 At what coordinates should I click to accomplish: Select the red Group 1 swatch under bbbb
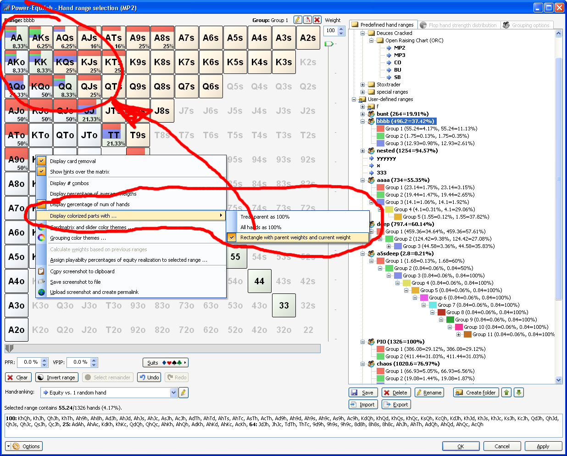380,129
